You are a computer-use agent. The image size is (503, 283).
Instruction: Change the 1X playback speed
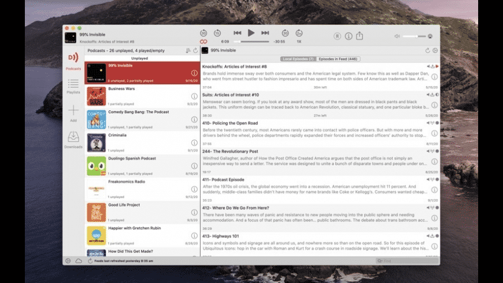pos(299,42)
